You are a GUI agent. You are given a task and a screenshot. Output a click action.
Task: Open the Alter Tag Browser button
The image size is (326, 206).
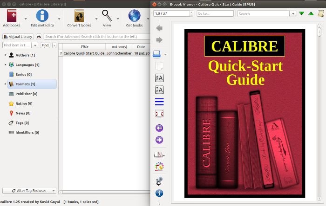(29, 190)
